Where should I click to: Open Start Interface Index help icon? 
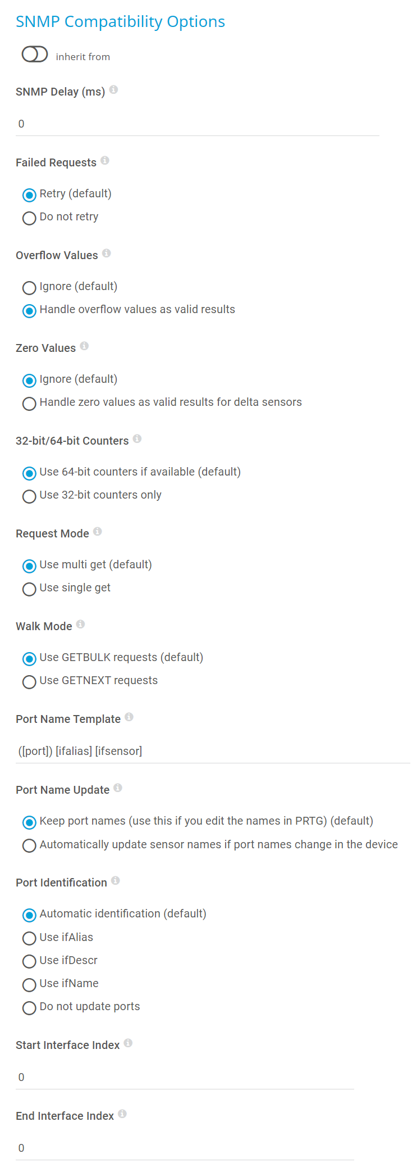coord(128,1043)
